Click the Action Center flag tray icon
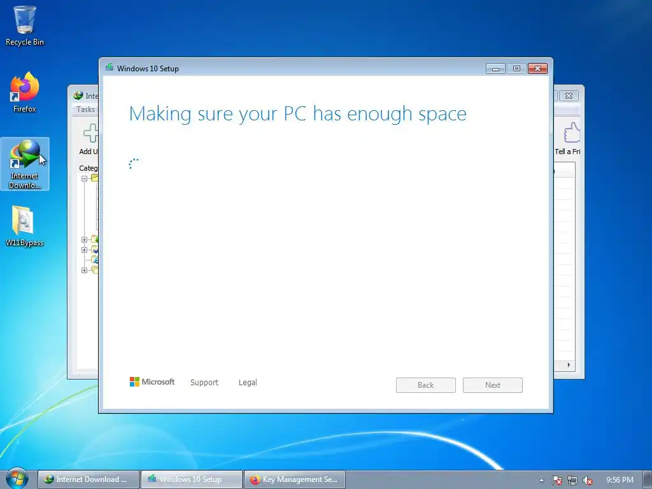The width and height of the screenshot is (652, 489). pos(556,480)
